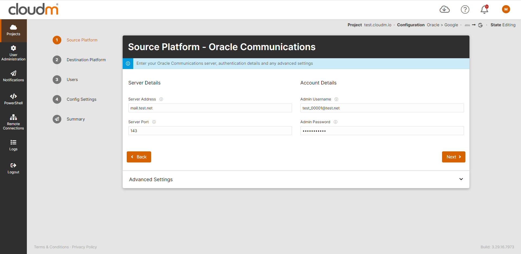
Task: Go to the Summary step
Action: point(76,119)
